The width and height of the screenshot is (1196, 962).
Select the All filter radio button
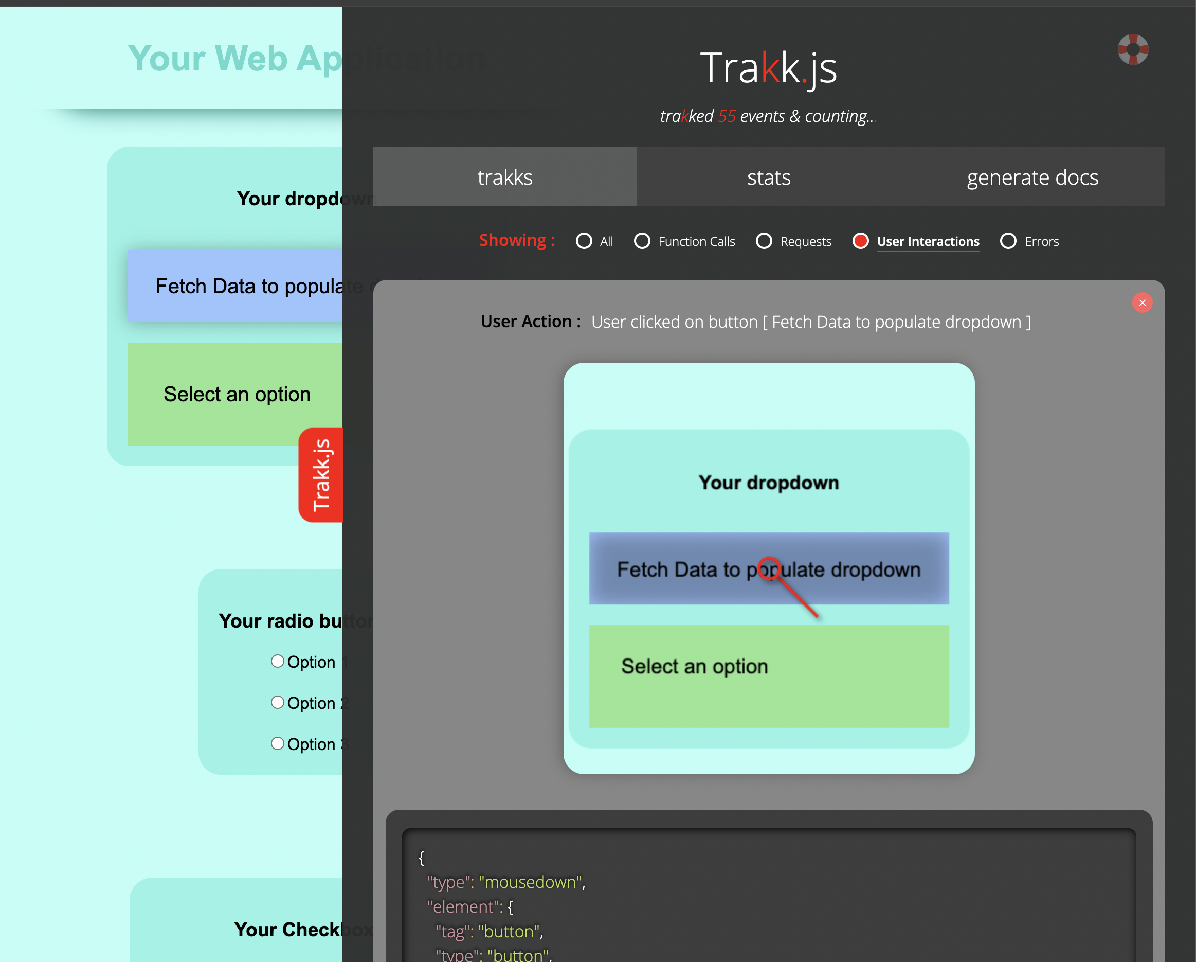(x=584, y=241)
